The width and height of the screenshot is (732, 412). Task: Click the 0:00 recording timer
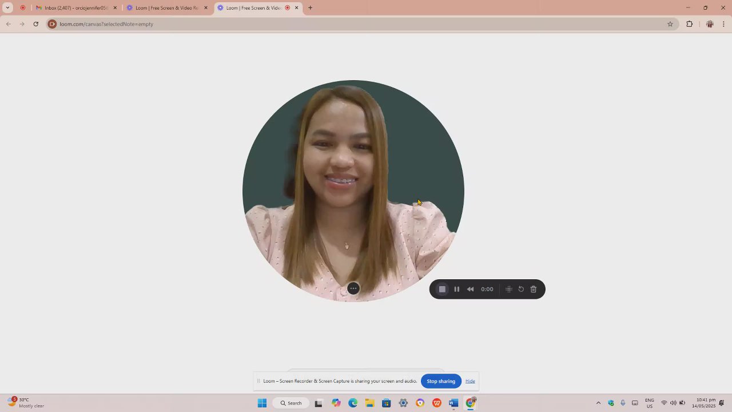point(487,289)
